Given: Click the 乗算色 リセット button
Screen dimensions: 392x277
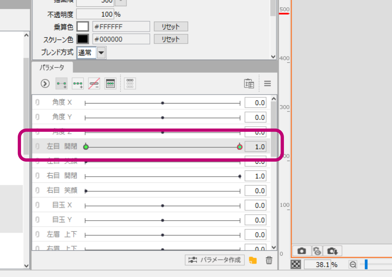Looking at the screenshot, I should (x=171, y=27).
